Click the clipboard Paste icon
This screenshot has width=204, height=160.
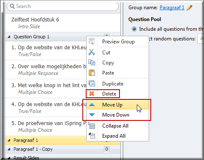[x=92, y=73]
